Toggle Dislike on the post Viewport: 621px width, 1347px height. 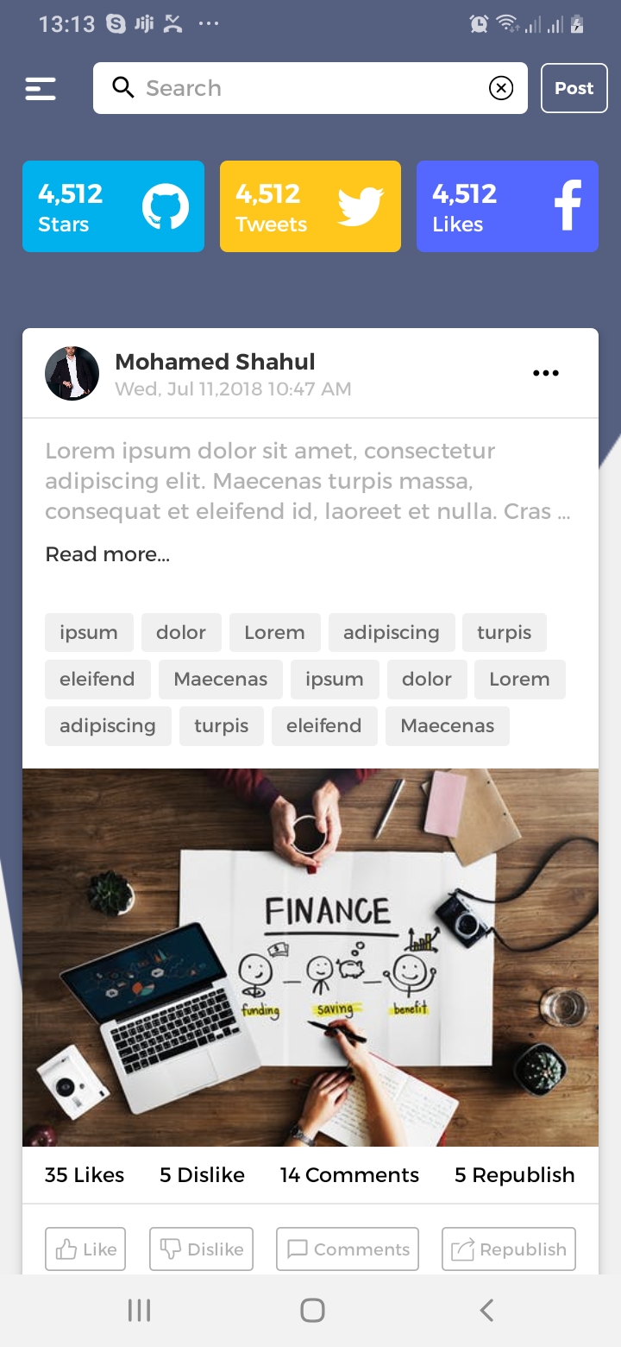point(202,1249)
